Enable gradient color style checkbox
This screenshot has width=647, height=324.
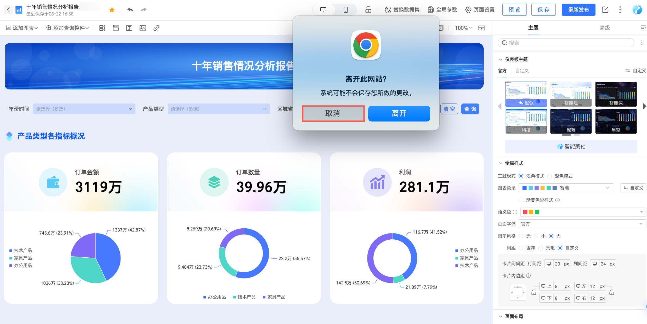[521, 200]
